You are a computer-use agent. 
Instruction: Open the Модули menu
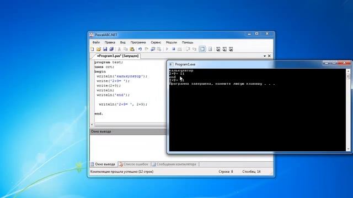coord(172,42)
